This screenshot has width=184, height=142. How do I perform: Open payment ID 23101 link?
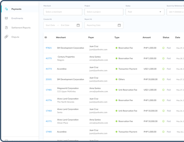click(x=49, y=79)
